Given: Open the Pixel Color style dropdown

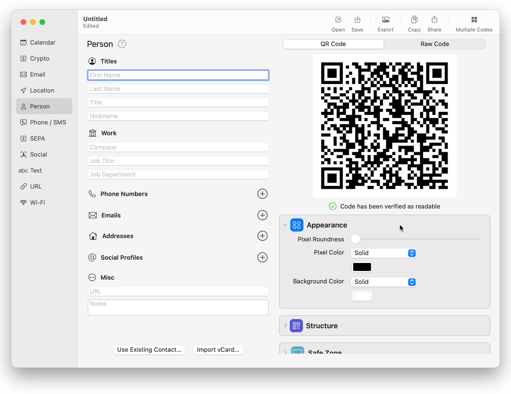Looking at the screenshot, I should [383, 253].
